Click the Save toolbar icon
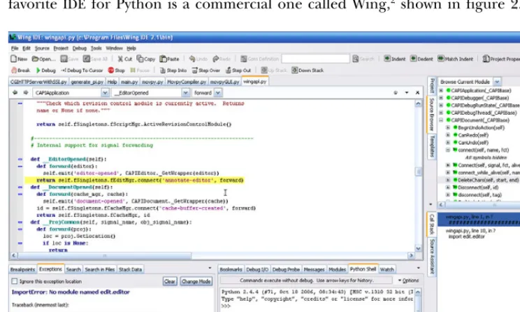The height and width of the screenshot is (312, 520). tap(64, 59)
